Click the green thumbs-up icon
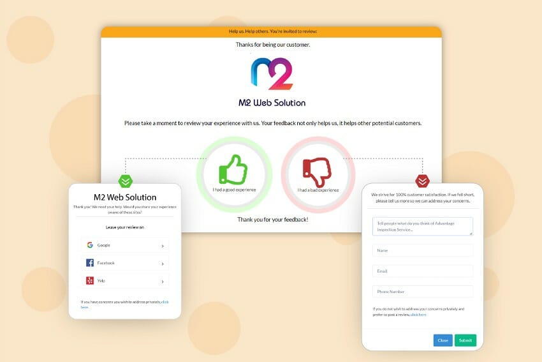Screen dimensions: 542x362 click(x=233, y=169)
